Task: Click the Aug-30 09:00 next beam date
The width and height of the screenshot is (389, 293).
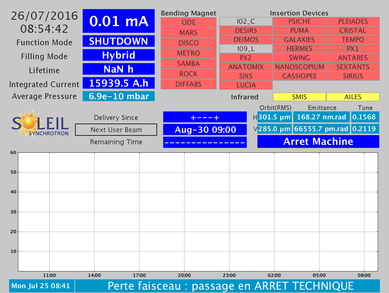Action: pyautogui.click(x=205, y=130)
